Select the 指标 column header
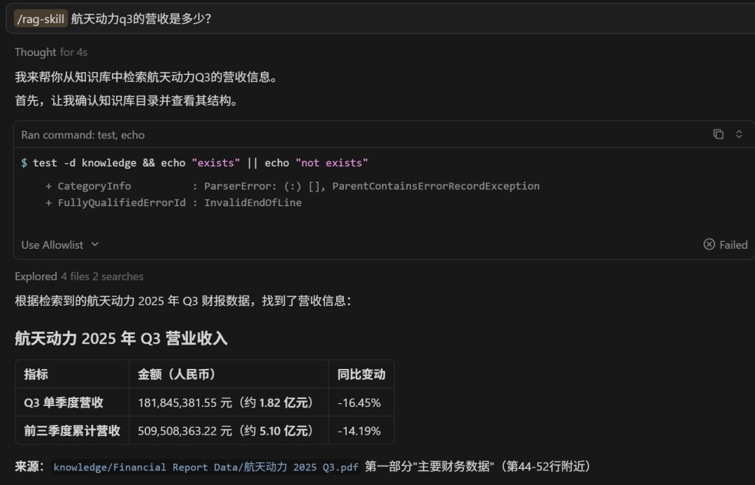This screenshot has height=485, width=755. tap(36, 374)
